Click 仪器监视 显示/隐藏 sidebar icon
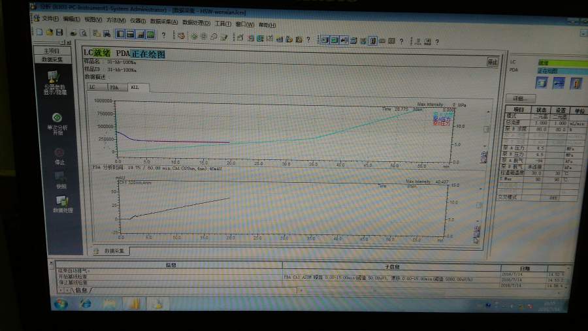Image resolution: width=588 pixels, height=331 pixels. click(55, 83)
